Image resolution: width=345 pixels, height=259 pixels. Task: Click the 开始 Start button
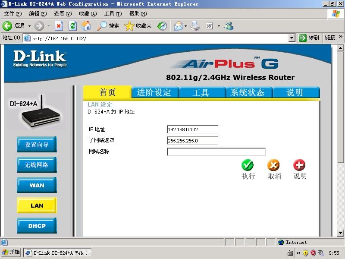pyautogui.click(x=11, y=252)
